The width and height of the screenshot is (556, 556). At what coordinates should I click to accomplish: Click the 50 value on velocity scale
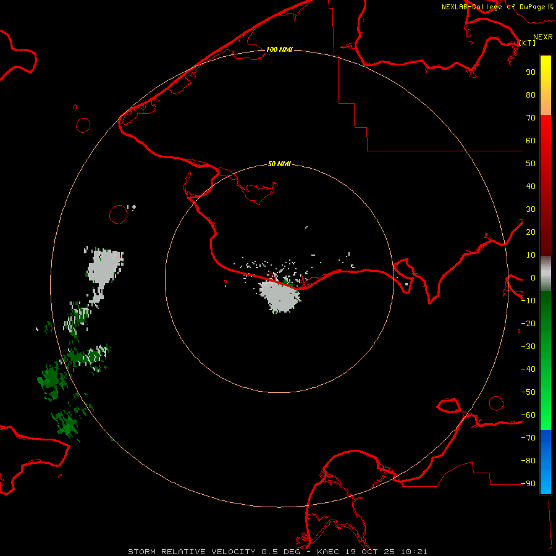[x=531, y=164]
